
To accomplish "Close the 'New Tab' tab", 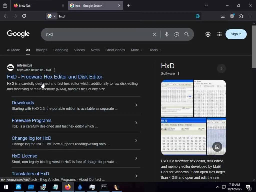I will (x=63, y=5).
